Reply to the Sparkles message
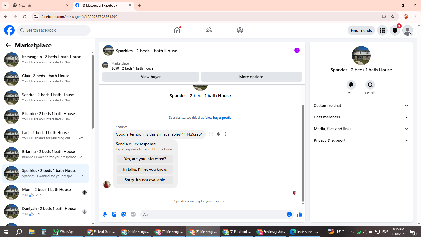Viewport: 421px width, 237px height. point(218,134)
